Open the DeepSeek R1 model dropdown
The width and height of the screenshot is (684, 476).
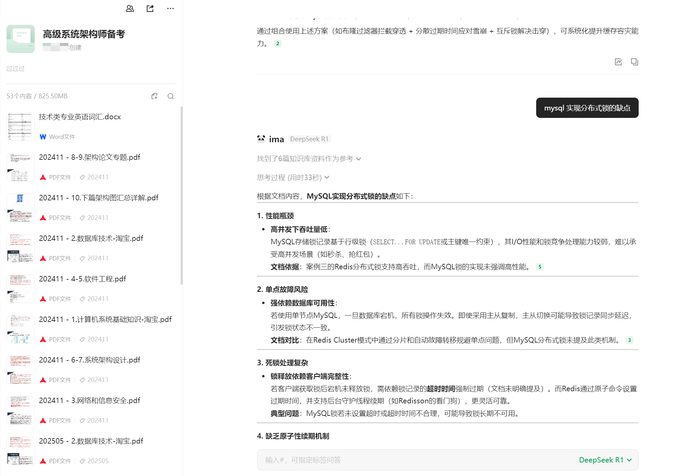(605, 460)
